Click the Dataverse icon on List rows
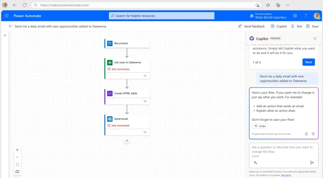The width and height of the screenshot is (323, 178). click(x=110, y=62)
